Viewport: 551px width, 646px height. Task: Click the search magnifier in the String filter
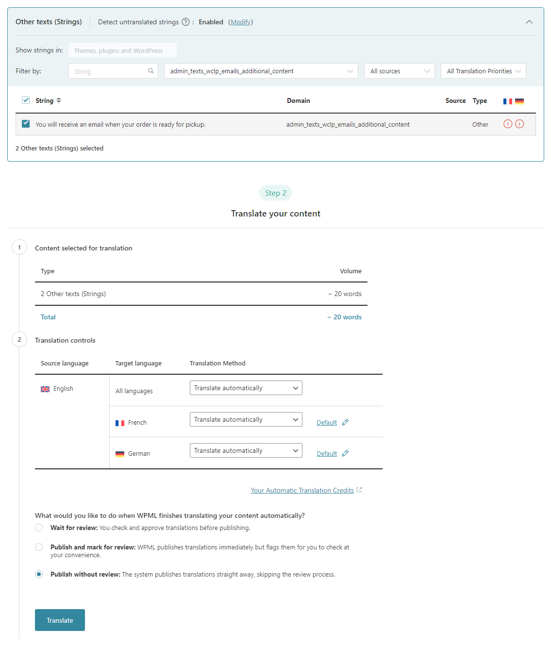tap(150, 71)
